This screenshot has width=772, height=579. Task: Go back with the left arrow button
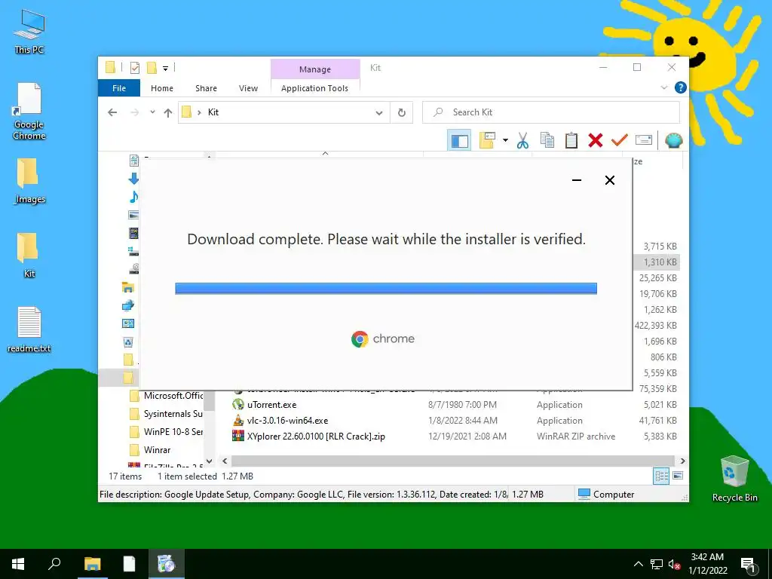pos(112,112)
